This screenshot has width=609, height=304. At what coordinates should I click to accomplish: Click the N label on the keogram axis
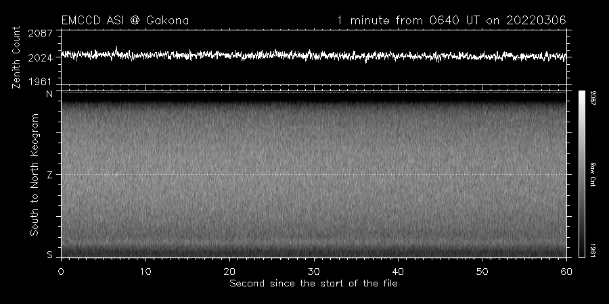(49, 94)
